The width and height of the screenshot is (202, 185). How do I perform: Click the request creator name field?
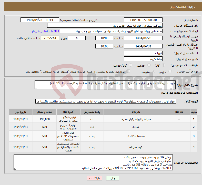click(111, 31)
